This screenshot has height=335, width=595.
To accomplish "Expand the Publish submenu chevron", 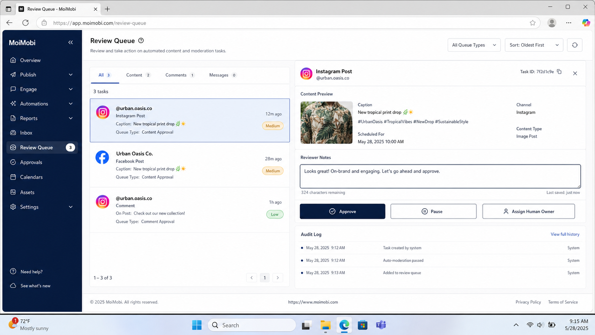I will pos(70,75).
